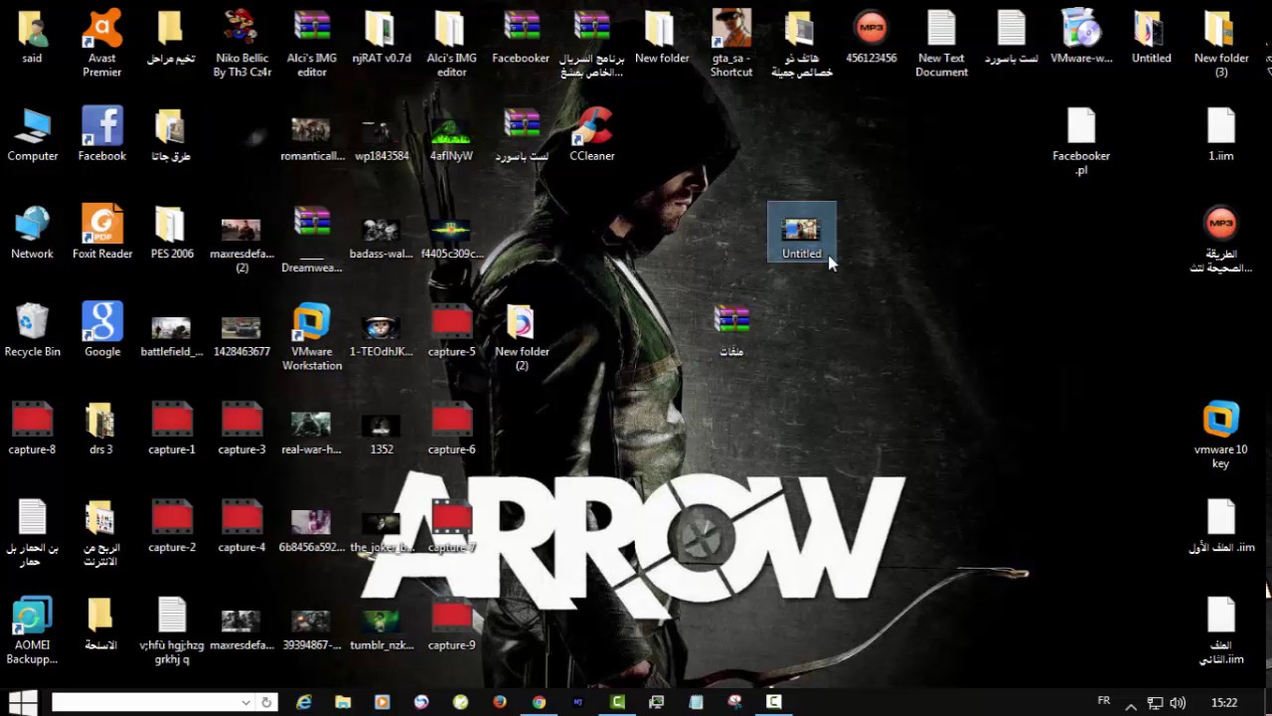
Task: Expand the taskbar address dropdown arrow
Action: (245, 702)
